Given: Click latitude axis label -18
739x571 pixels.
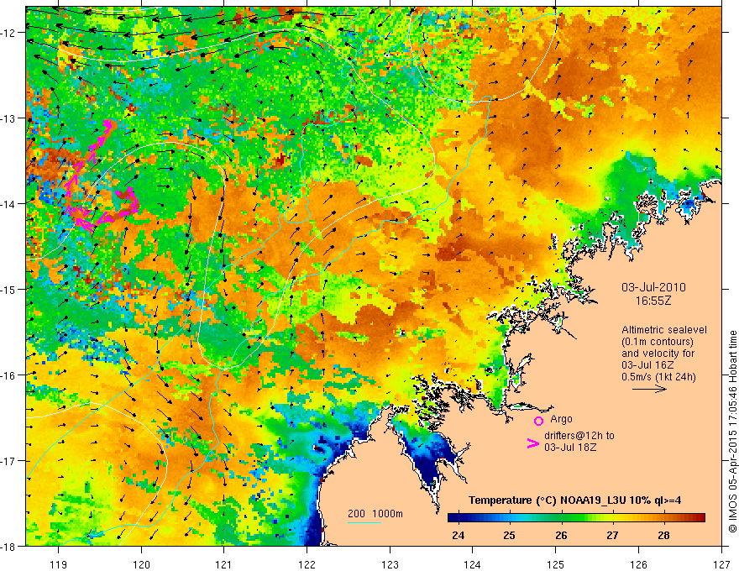Looking at the screenshot, I should [9, 547].
